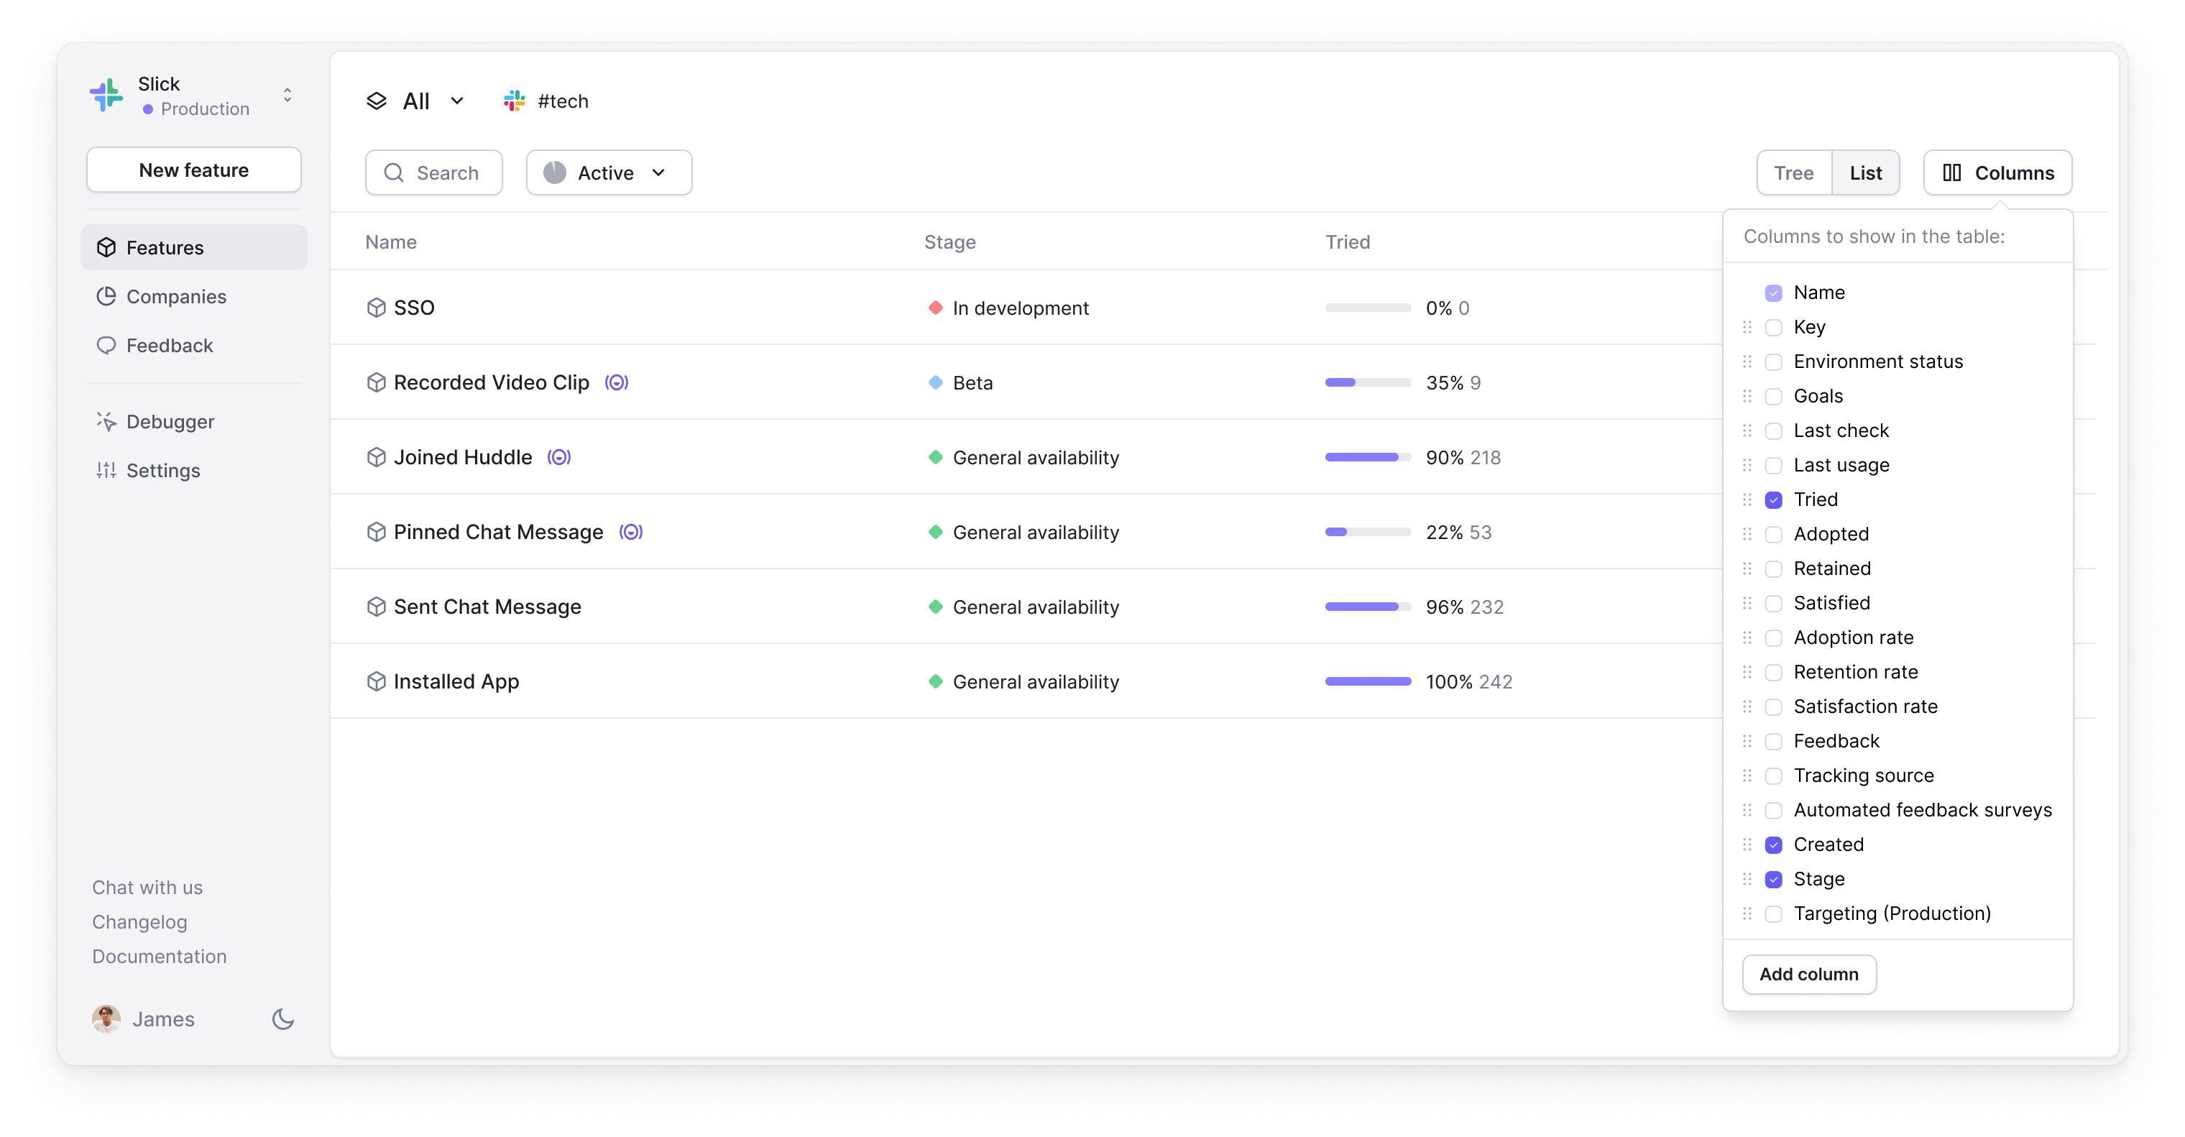
Task: Click the layers icon beside All
Action: (377, 101)
